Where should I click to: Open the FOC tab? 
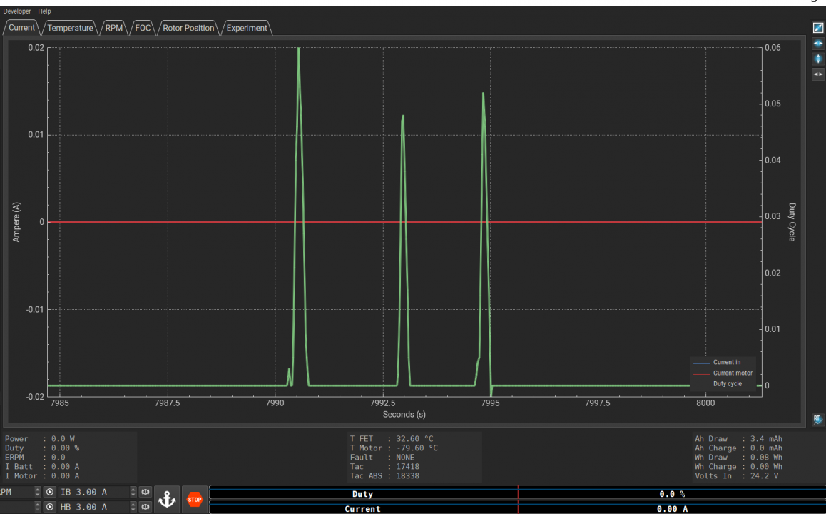click(x=143, y=28)
